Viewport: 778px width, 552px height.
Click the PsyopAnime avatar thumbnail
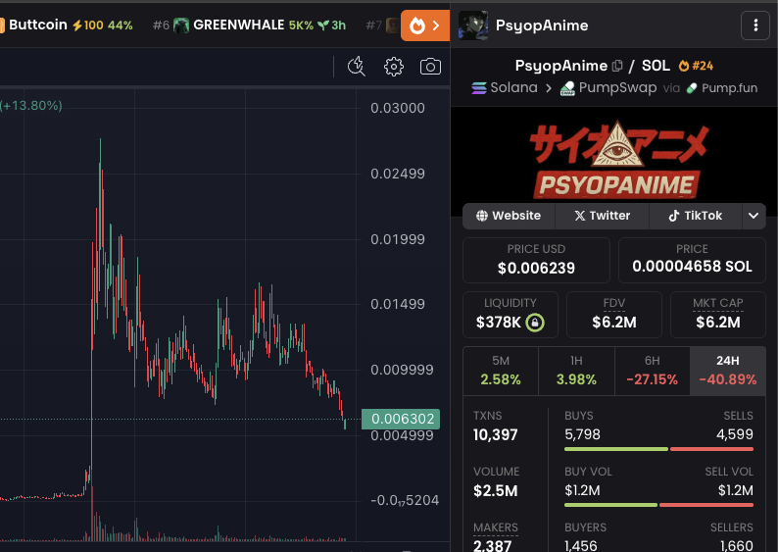tap(473, 25)
